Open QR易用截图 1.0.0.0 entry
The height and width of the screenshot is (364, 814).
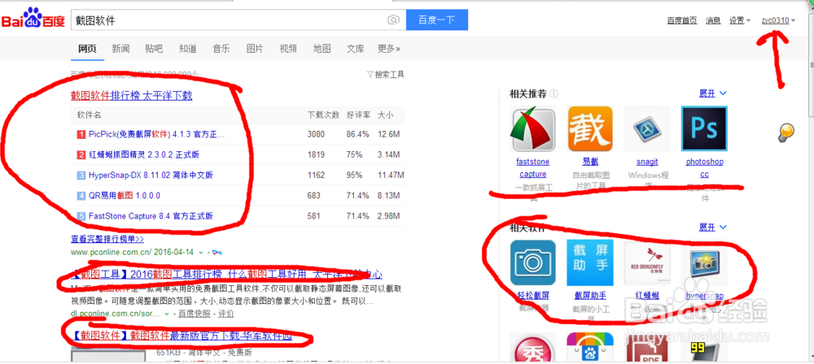point(124,196)
